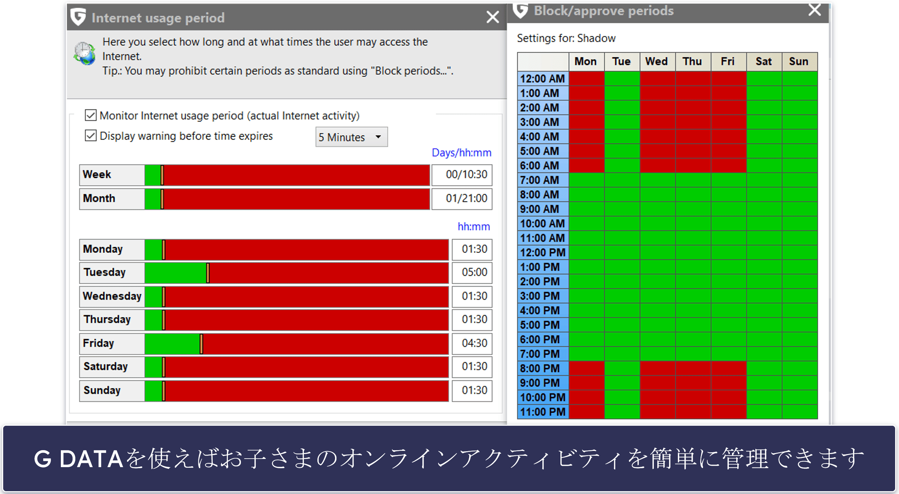Screen dimensions: 899x494
Task: Toggle the Saturday 10:00 AM approved cell
Action: point(764,223)
